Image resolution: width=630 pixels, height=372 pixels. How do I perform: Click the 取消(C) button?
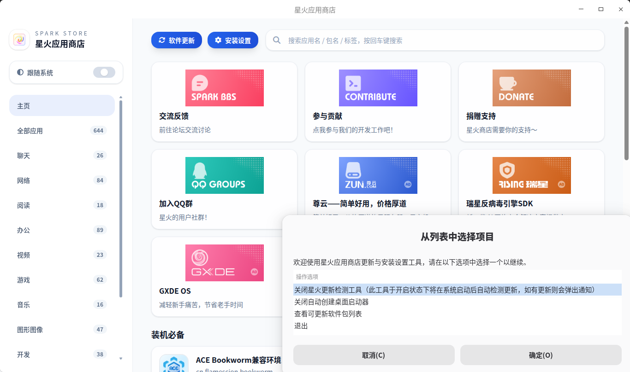[374, 355]
